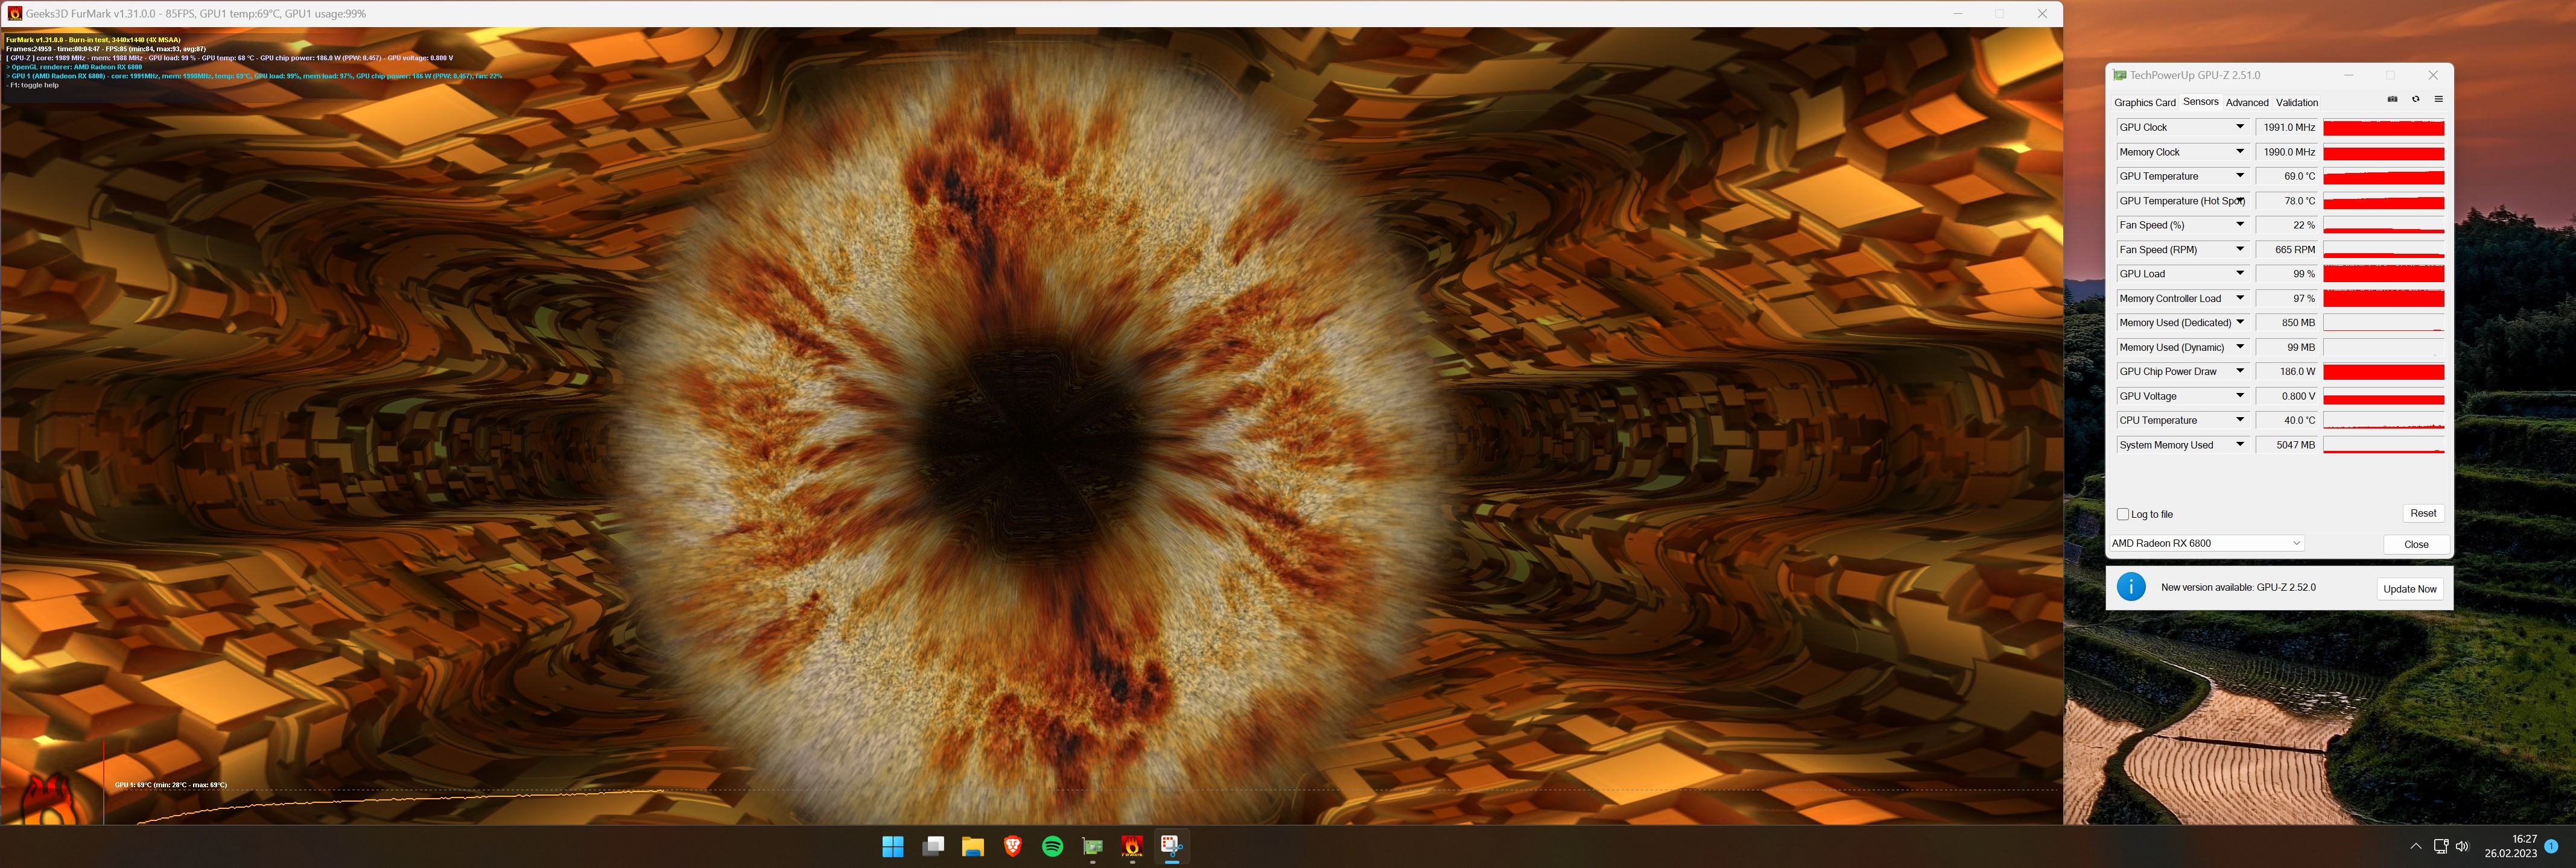Select the Sensors tab
The image size is (2576, 868).
pos(2200,102)
